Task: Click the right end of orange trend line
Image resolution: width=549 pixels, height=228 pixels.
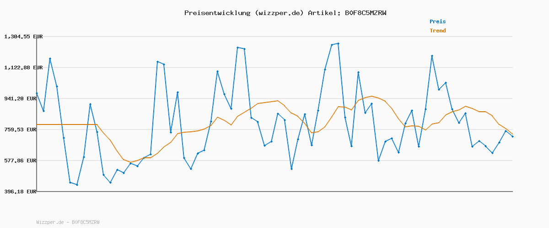Action: coord(512,135)
